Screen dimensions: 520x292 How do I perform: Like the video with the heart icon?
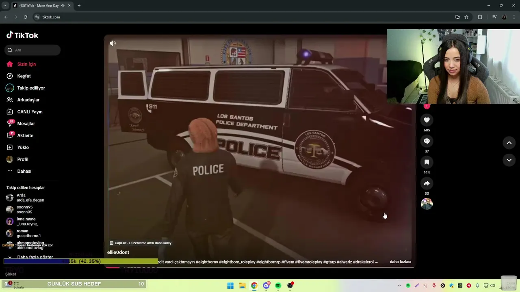[x=427, y=120]
